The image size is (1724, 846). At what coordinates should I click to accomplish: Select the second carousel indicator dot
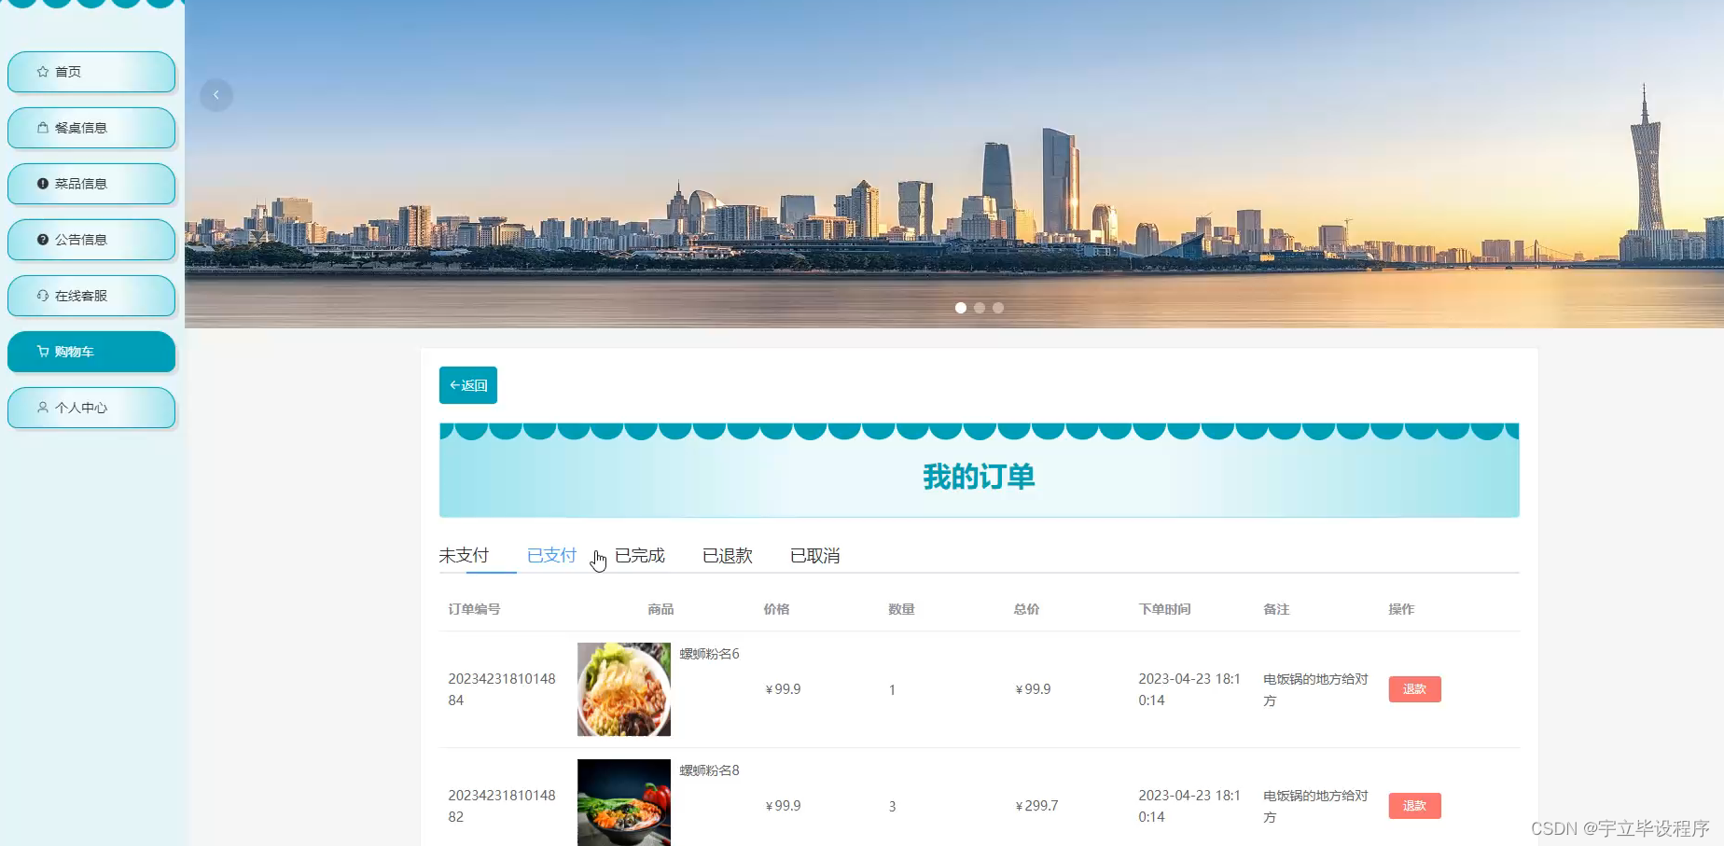point(980,308)
